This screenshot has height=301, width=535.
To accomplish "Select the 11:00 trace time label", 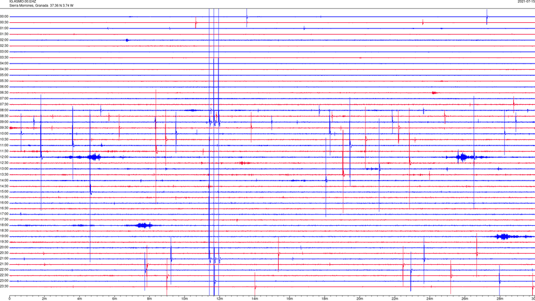I will click(x=4, y=145).
